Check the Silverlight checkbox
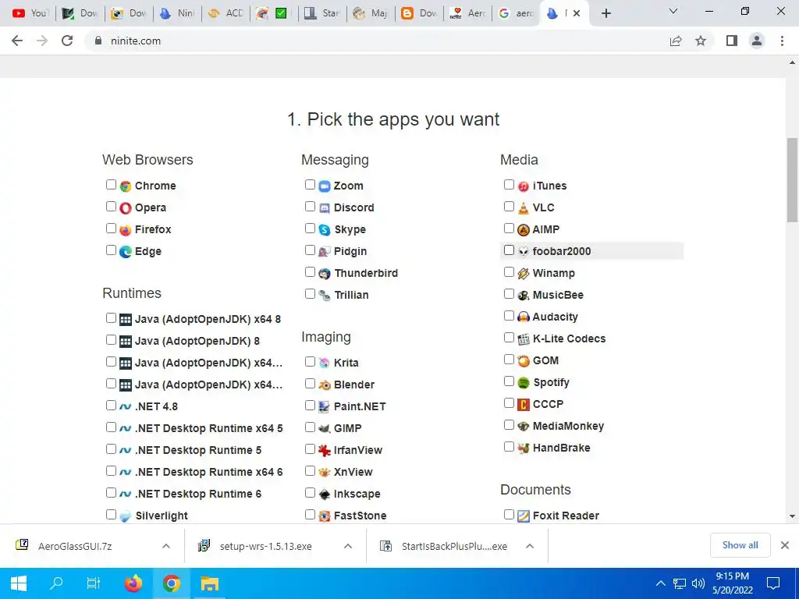Image resolution: width=799 pixels, height=599 pixels. coord(111,515)
